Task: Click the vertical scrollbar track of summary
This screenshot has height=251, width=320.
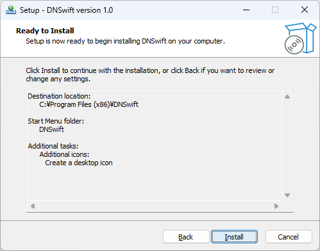Action: click(x=287, y=146)
